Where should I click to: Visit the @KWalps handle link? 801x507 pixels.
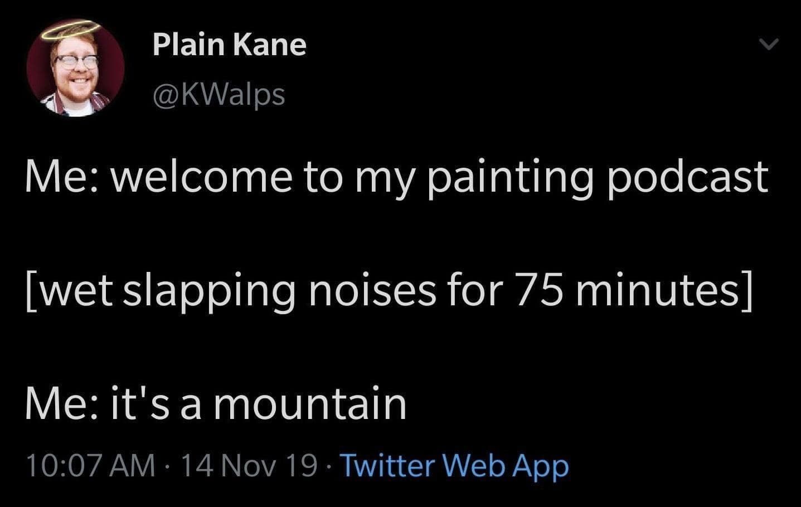pyautogui.click(x=219, y=95)
